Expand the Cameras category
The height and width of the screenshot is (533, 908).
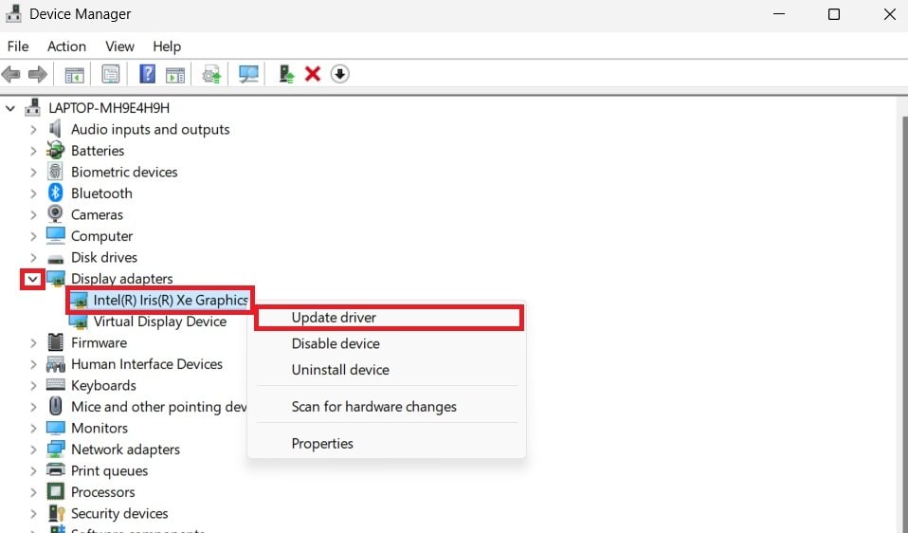[x=33, y=215]
